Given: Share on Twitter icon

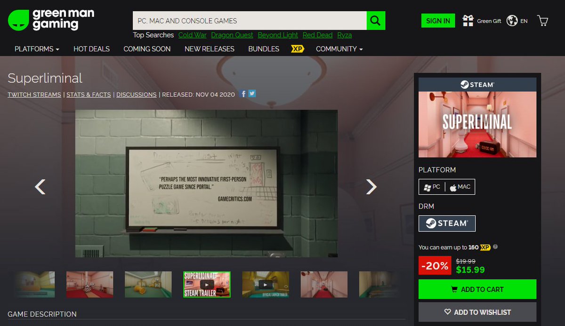Looking at the screenshot, I should point(252,94).
